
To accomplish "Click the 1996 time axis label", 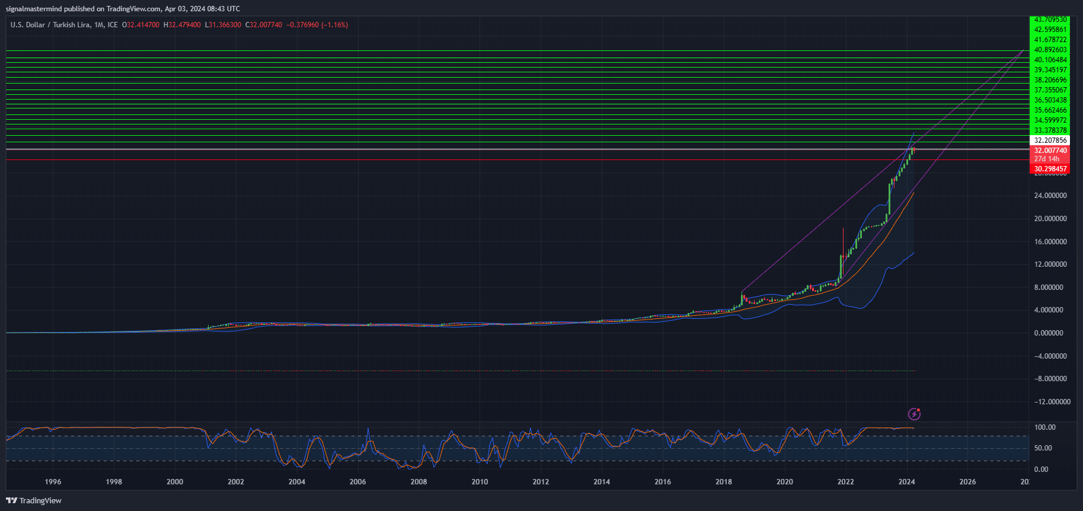I will tap(53, 482).
